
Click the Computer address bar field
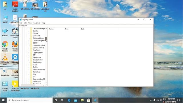(86, 26)
